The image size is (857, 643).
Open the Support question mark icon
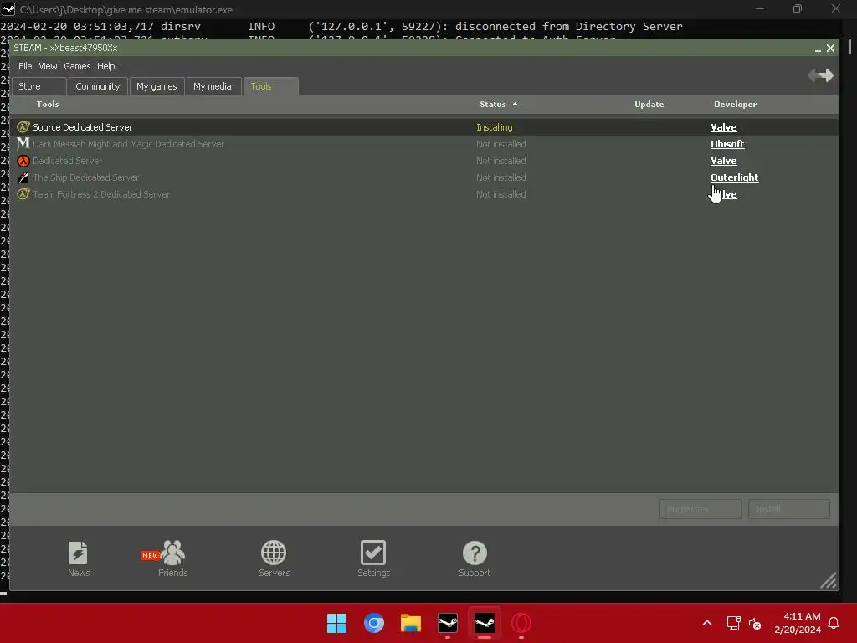pos(475,553)
